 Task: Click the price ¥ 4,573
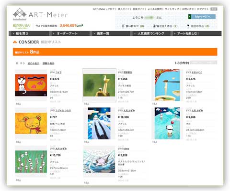(55, 79)
